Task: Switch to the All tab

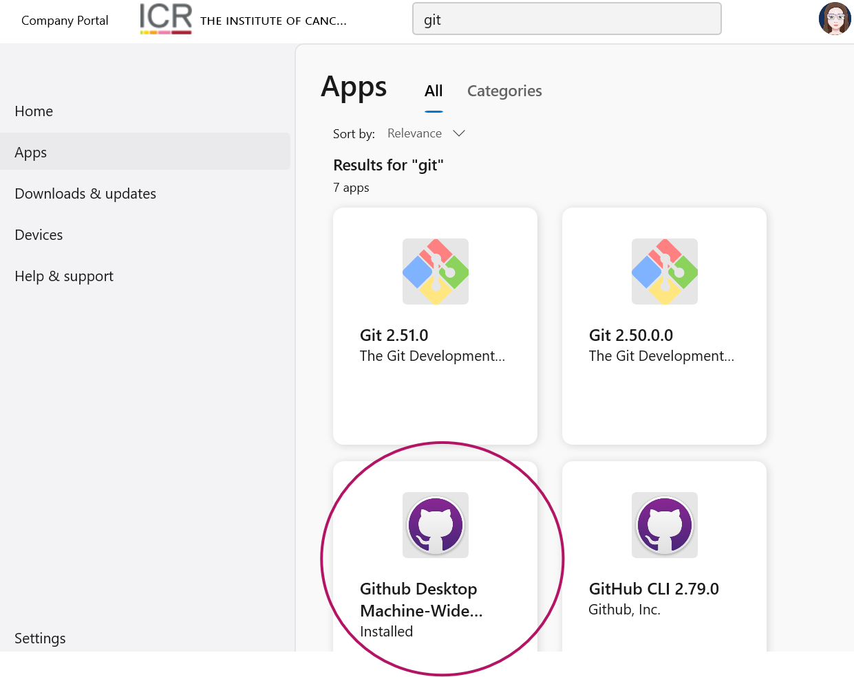Action: (434, 91)
